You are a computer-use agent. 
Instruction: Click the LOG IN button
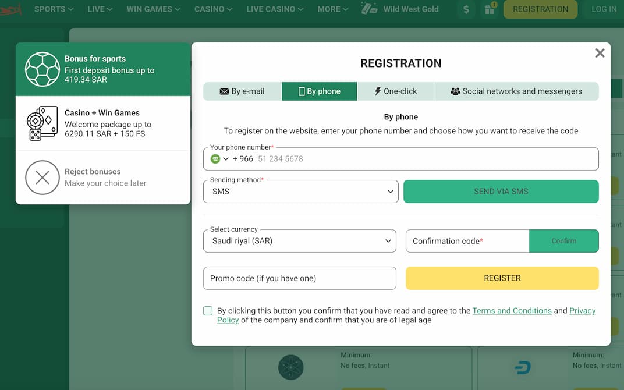click(604, 9)
